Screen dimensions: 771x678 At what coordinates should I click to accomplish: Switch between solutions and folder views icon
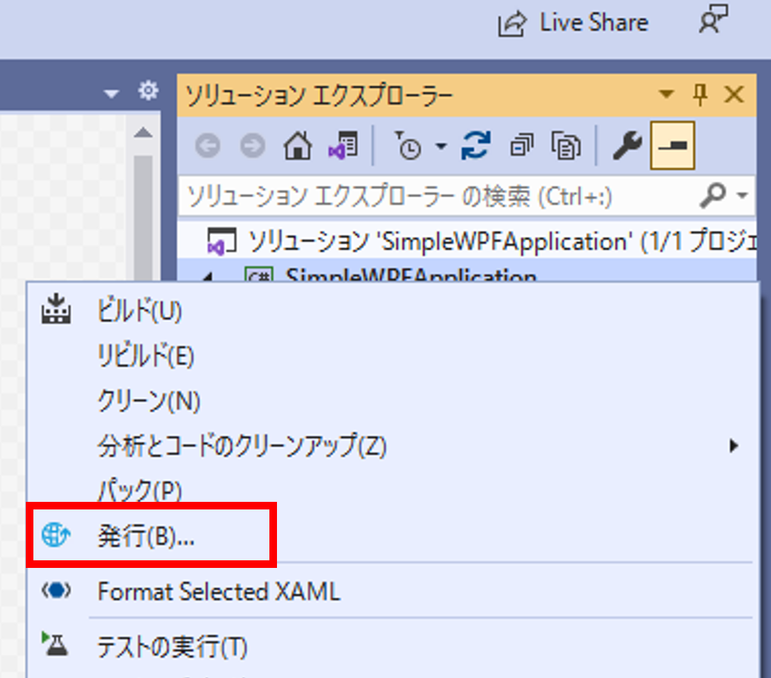click(342, 147)
